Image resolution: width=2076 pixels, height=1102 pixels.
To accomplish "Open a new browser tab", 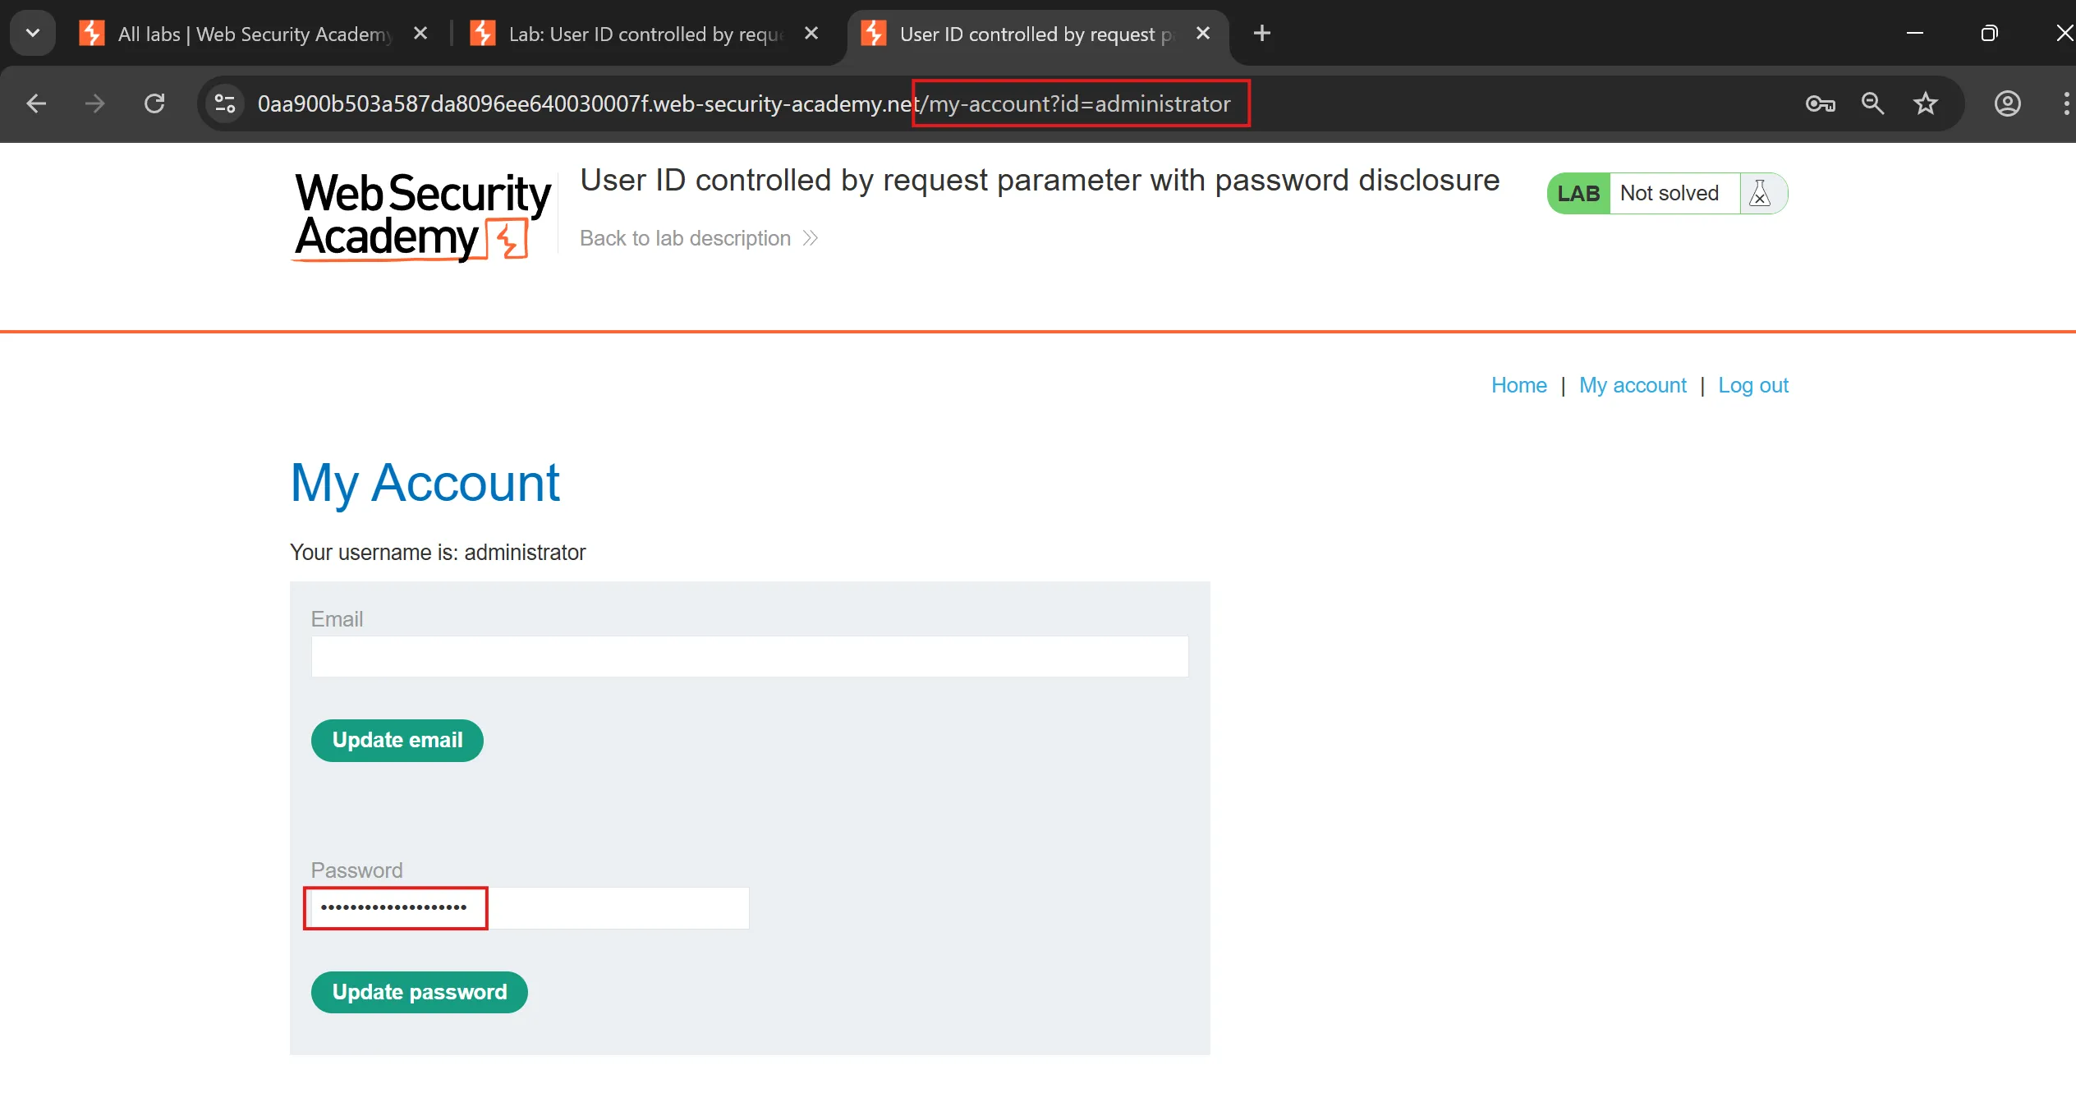I will (1262, 34).
